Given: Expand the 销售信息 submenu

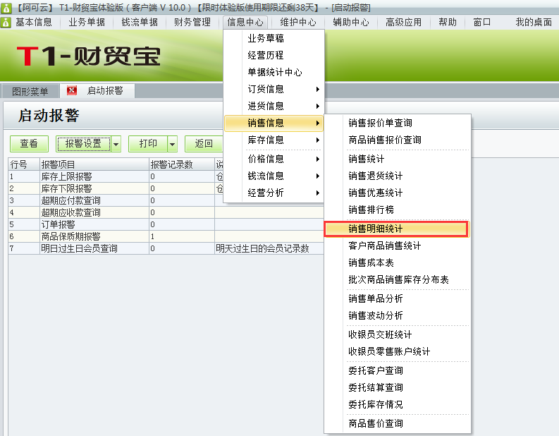Looking at the screenshot, I should [x=274, y=123].
